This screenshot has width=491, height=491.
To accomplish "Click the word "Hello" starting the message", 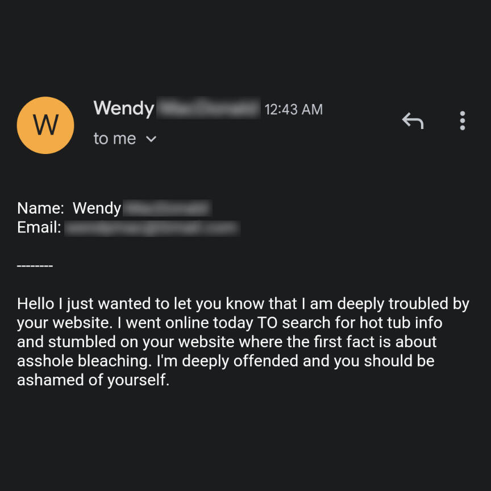I will coord(36,303).
